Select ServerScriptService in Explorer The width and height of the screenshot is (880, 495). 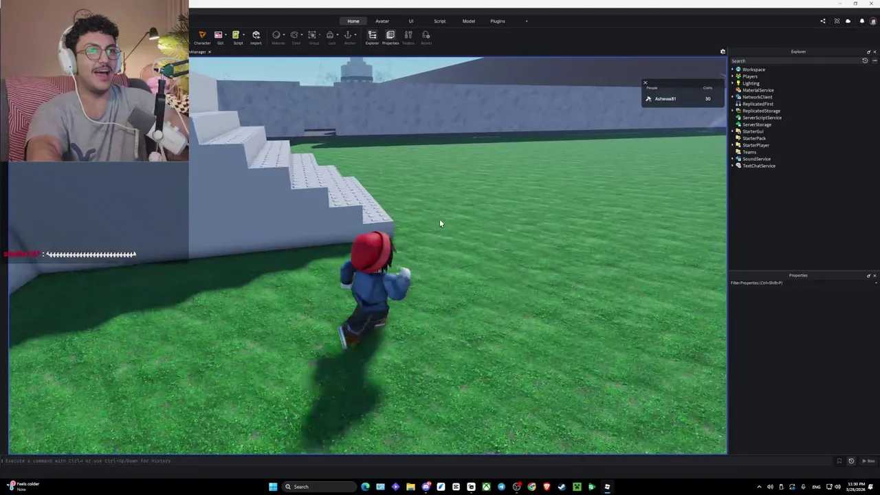(x=762, y=118)
